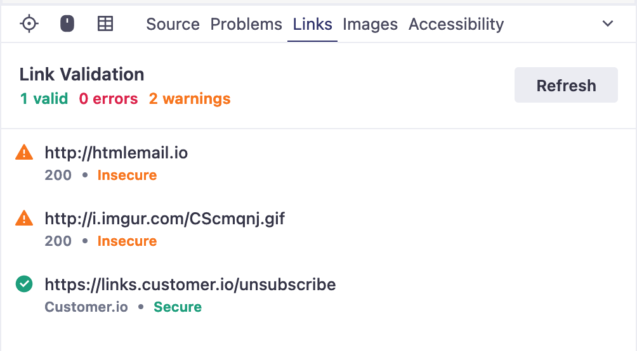This screenshot has width=637, height=351.
Task: Switch to the Source tab
Action: 173,24
